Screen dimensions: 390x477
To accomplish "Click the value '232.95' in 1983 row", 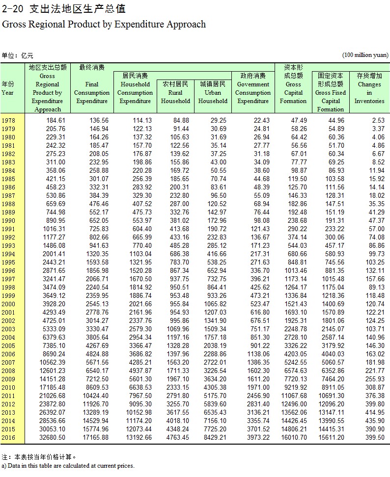I will 99,162.
